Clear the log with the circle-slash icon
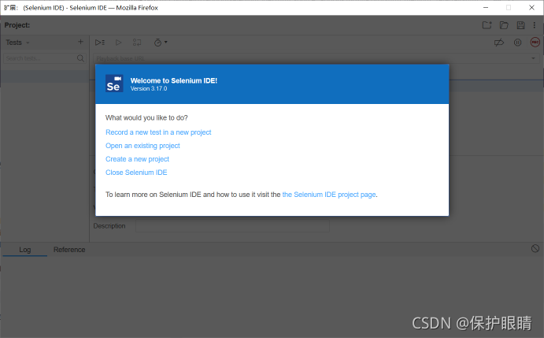 [535, 248]
